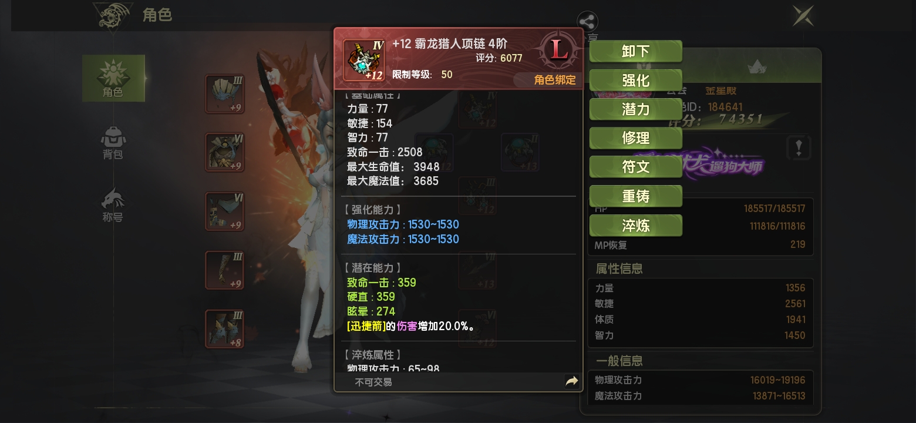
Task: Open the 潜力 potential option
Action: [x=635, y=109]
